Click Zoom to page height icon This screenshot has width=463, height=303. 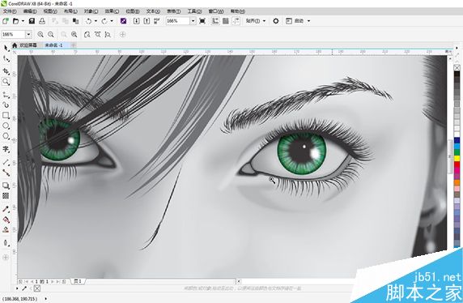click(108, 35)
